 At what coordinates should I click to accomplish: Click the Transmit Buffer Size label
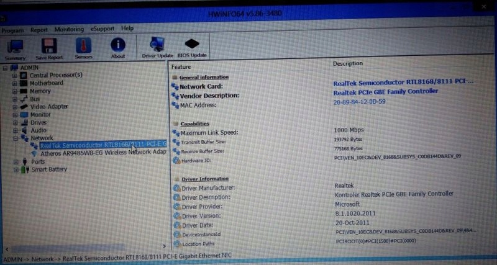click(203, 142)
